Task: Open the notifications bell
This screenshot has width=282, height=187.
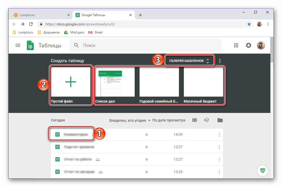Action: tap(249, 45)
